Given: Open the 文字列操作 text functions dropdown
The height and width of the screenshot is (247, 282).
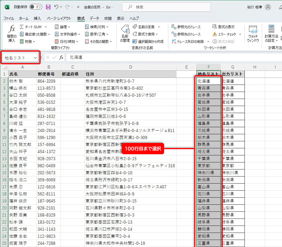Looking at the screenshot, I should tap(79, 34).
